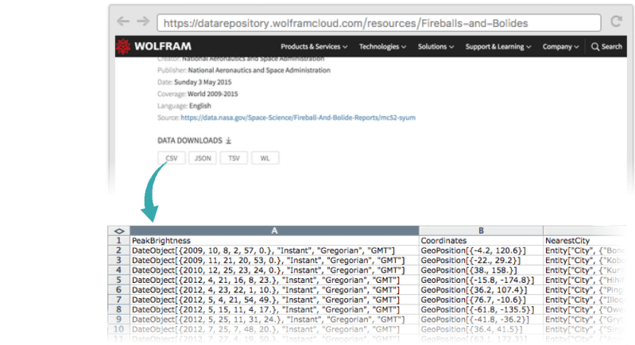
Task: Download data as WL
Action: (265, 158)
